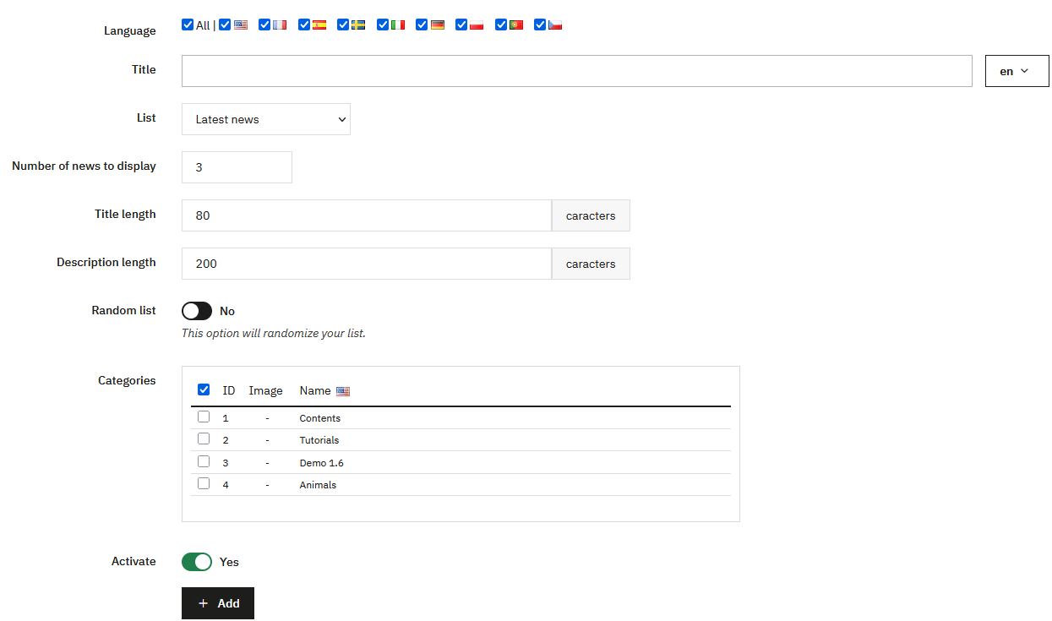This screenshot has height=621, width=1052.
Task: Click the Spanish flag icon
Action: (x=319, y=25)
